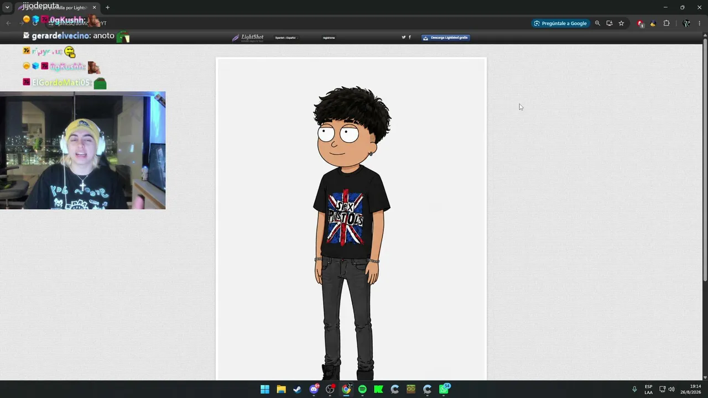The image size is (708, 398).
Task: Open the yellow-blue extension icon
Action: (653, 23)
